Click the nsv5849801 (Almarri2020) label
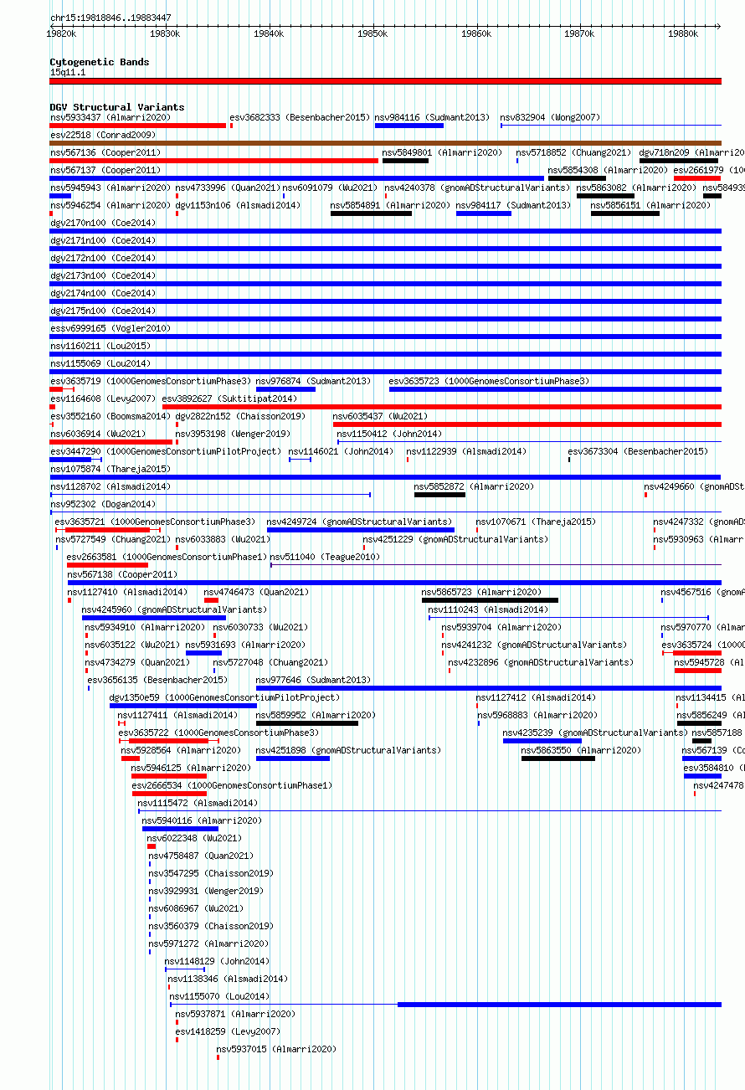Screen dimensions: 745x1090 tap(443, 152)
